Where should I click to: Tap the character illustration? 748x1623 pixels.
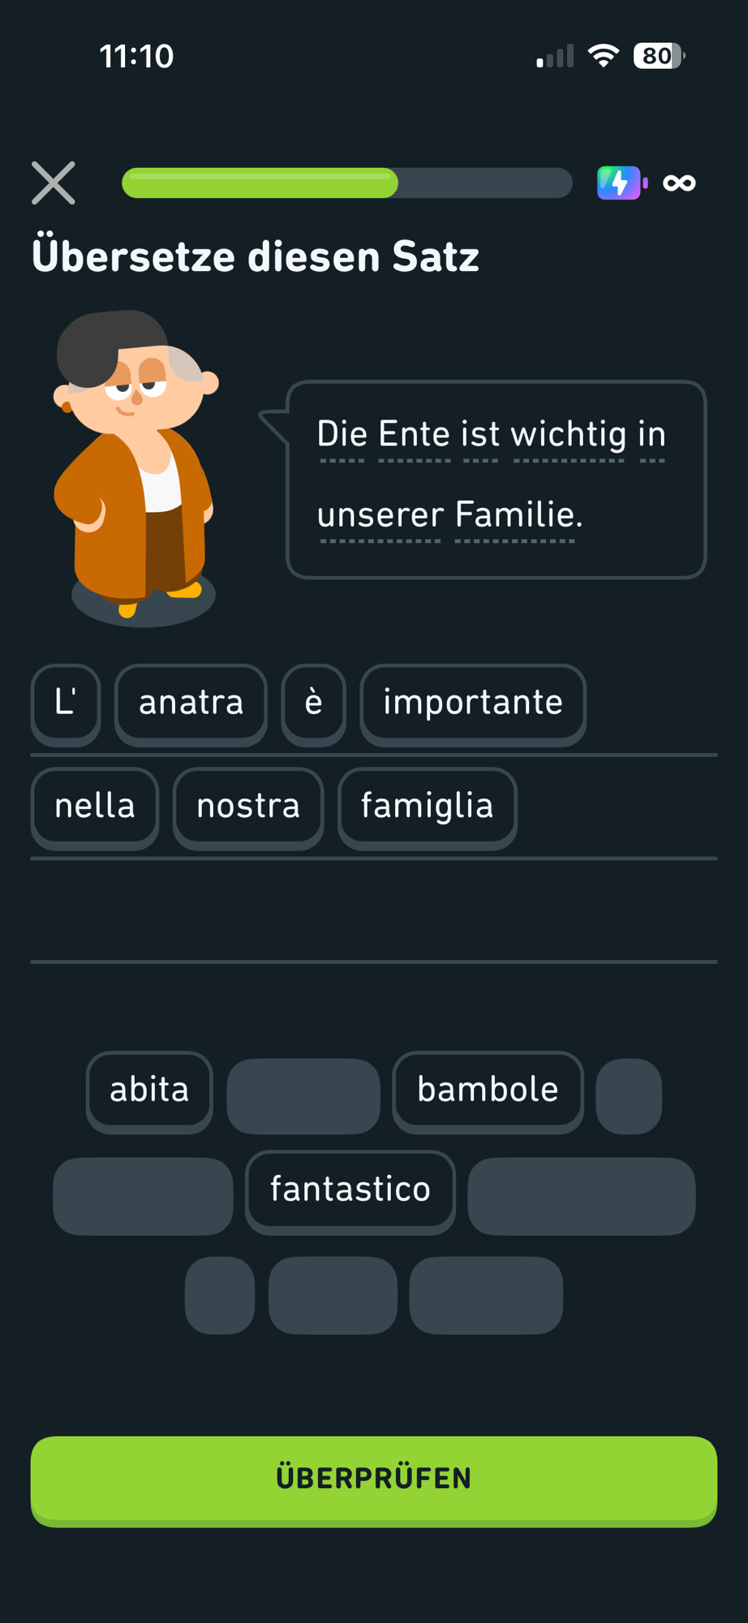click(136, 467)
